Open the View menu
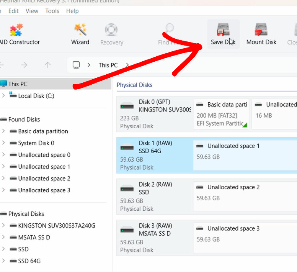This screenshot has height=272, width=297. tap(32, 11)
